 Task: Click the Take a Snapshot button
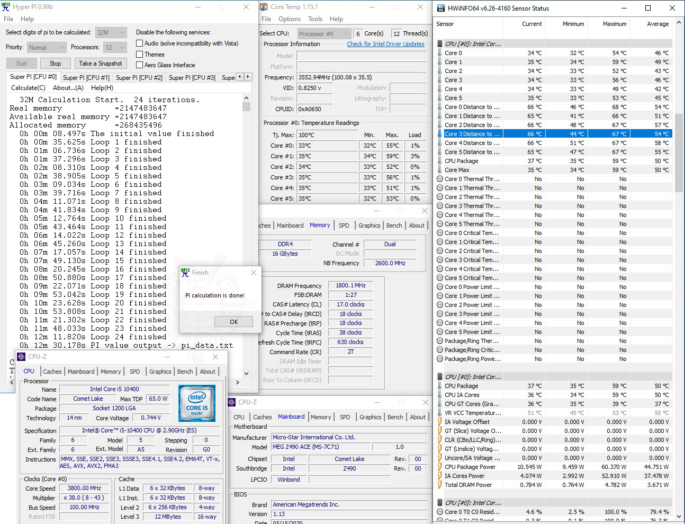(x=101, y=64)
